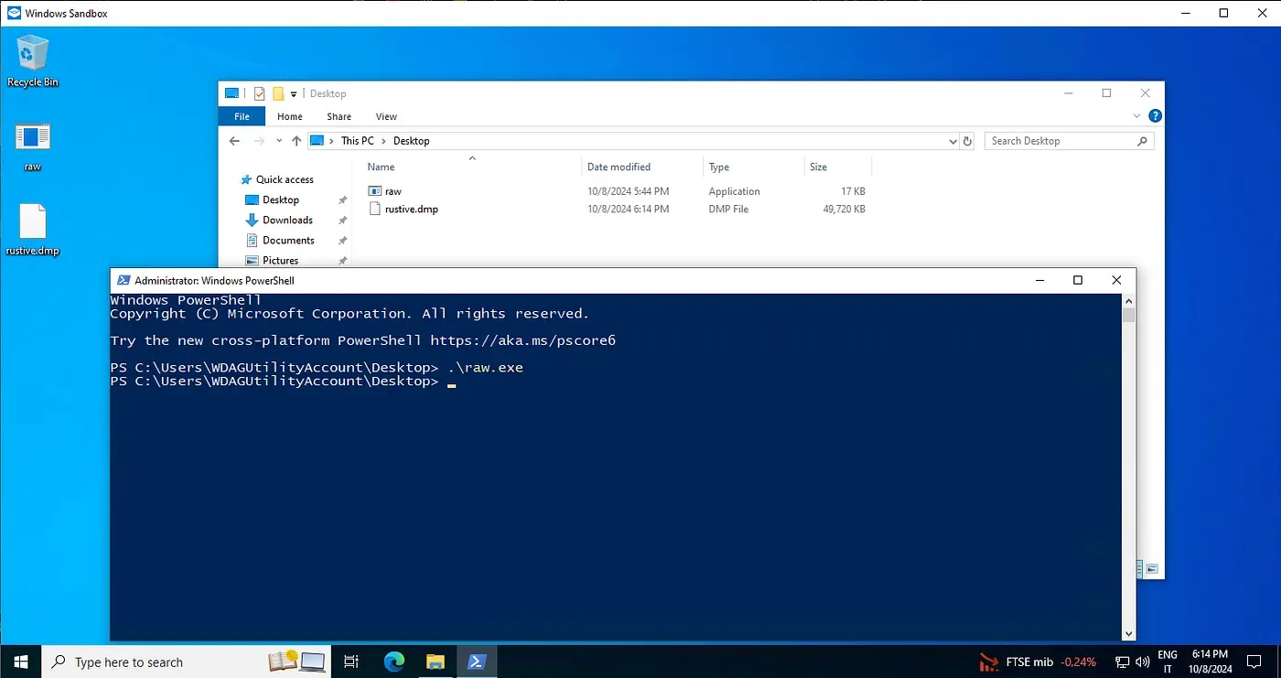
Task: Open the raw application on the Desktop
Action: (32, 137)
